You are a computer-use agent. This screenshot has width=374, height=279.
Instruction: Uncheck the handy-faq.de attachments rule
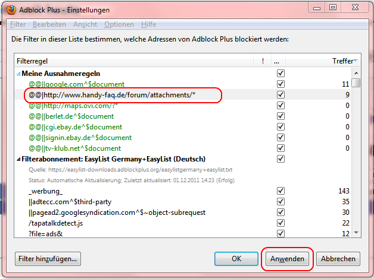tap(280, 95)
